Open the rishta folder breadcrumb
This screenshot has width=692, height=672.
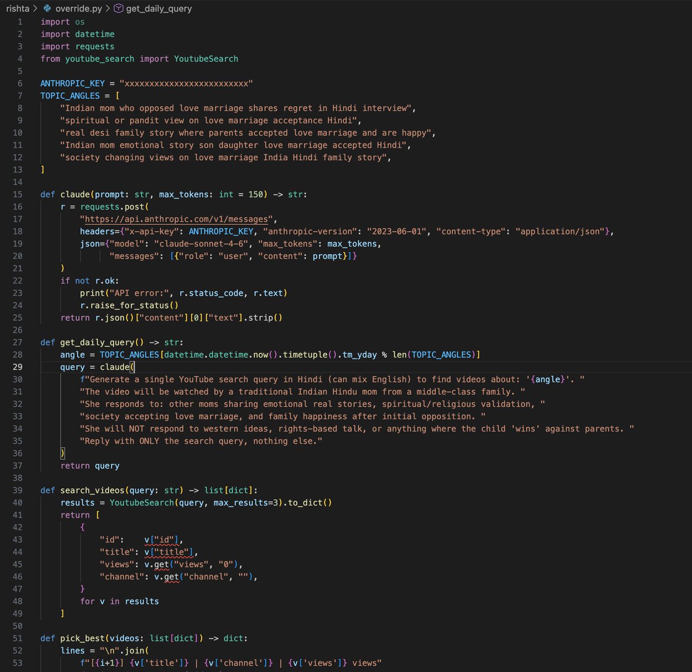pyautogui.click(x=18, y=9)
